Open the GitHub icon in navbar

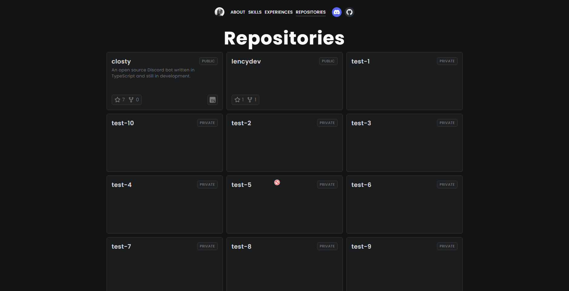[x=349, y=12]
